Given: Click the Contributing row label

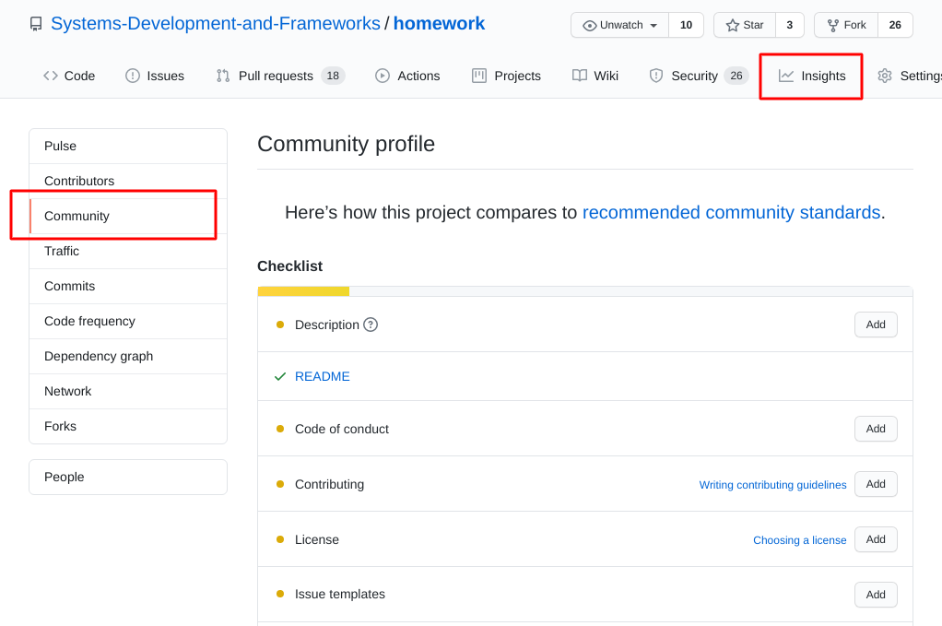Looking at the screenshot, I should tap(329, 484).
